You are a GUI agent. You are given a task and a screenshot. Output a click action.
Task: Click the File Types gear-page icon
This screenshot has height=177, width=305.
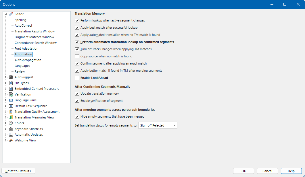click(x=11, y=83)
